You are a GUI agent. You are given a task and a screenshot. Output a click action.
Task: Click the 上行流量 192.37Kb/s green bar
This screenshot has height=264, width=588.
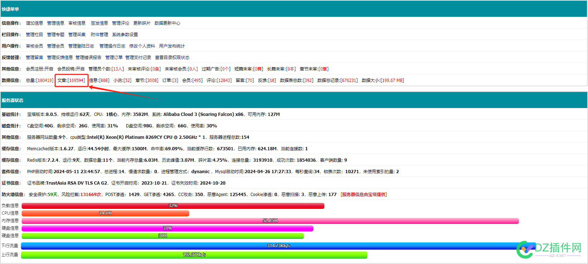pyautogui.click(x=194, y=255)
